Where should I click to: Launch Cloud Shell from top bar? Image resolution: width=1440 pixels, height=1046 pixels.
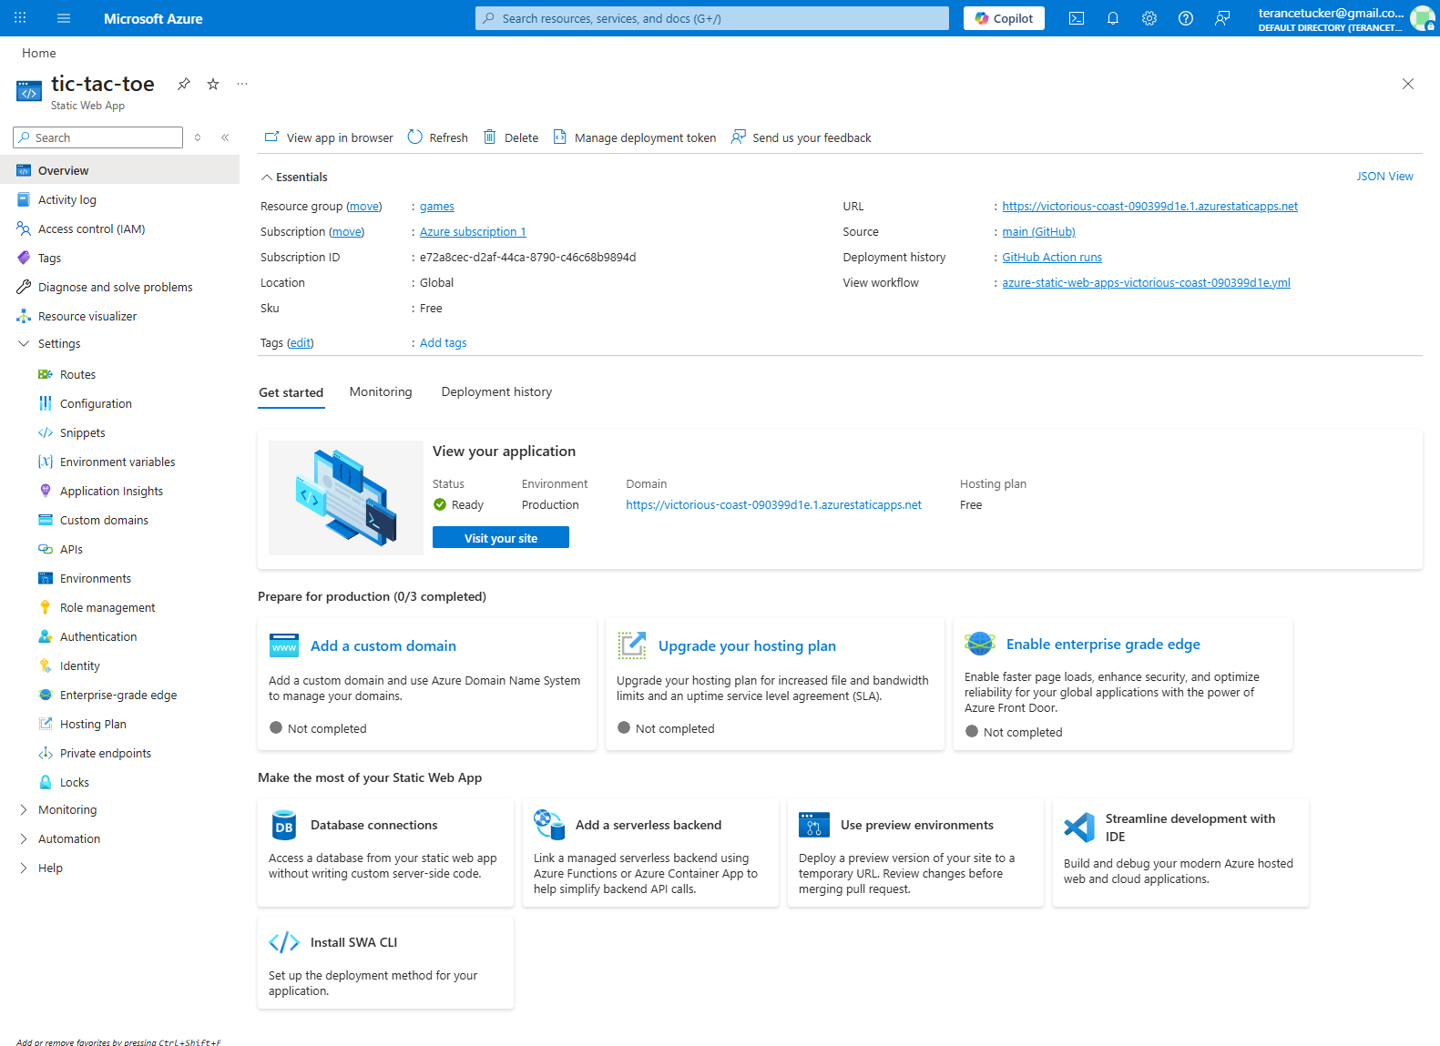(1077, 18)
